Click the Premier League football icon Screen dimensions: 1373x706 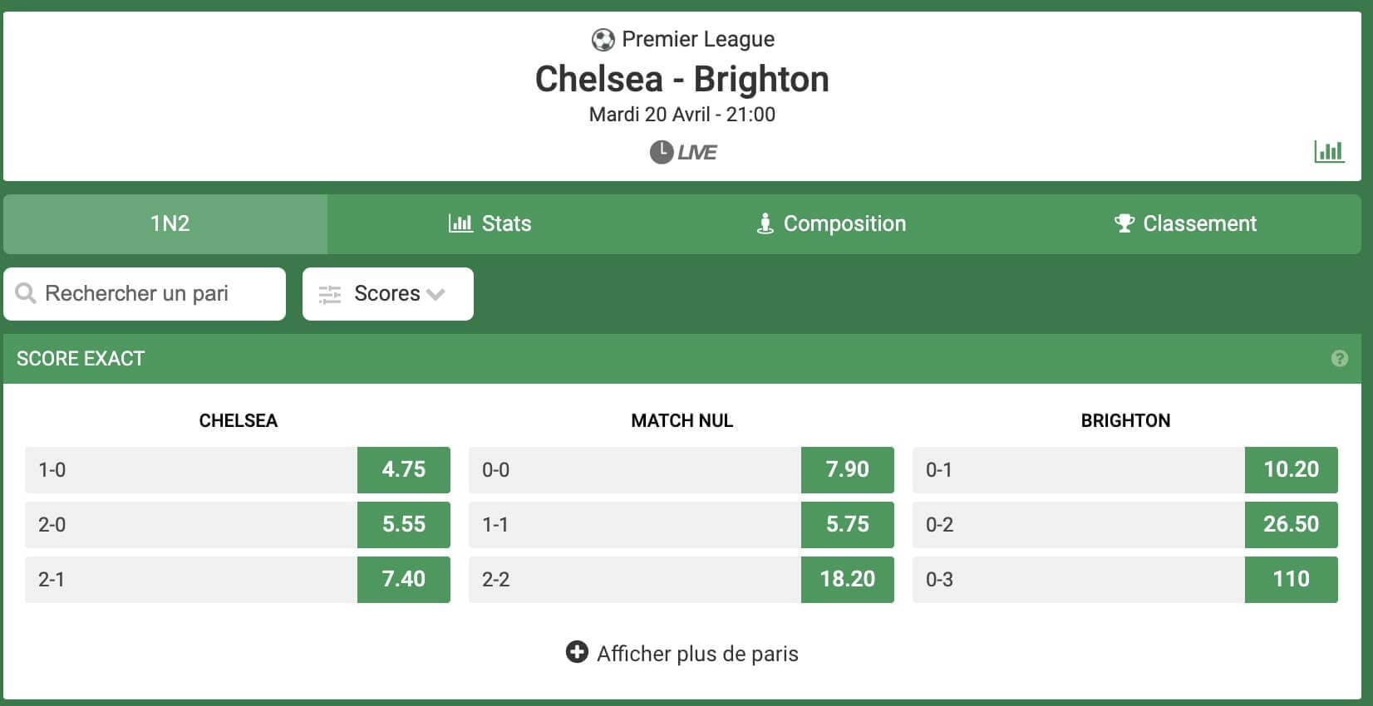tap(603, 39)
